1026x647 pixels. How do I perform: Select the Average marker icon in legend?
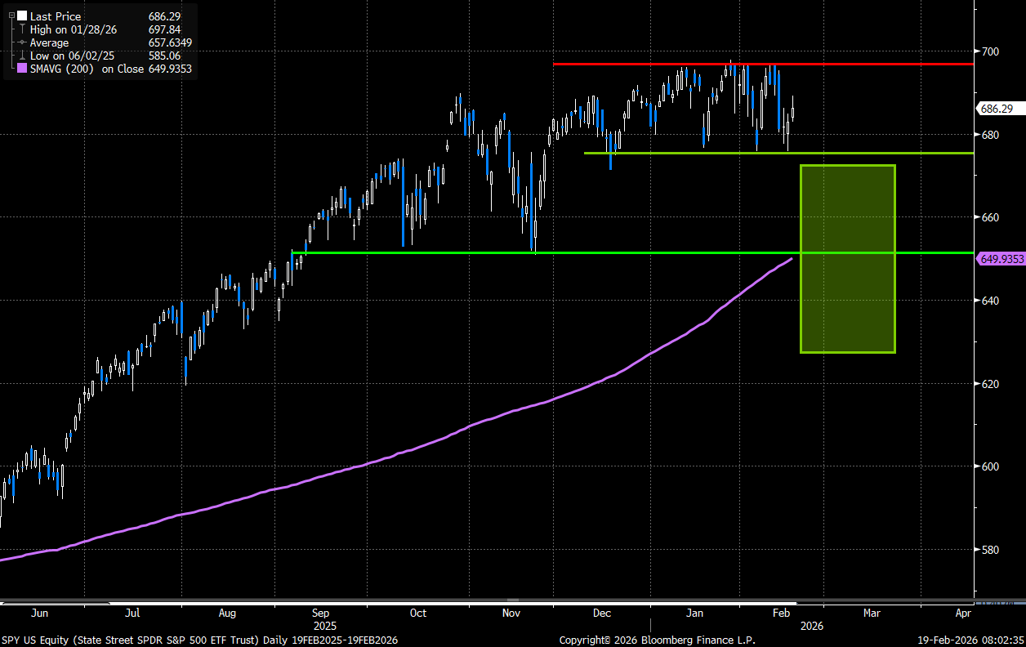pos(22,42)
